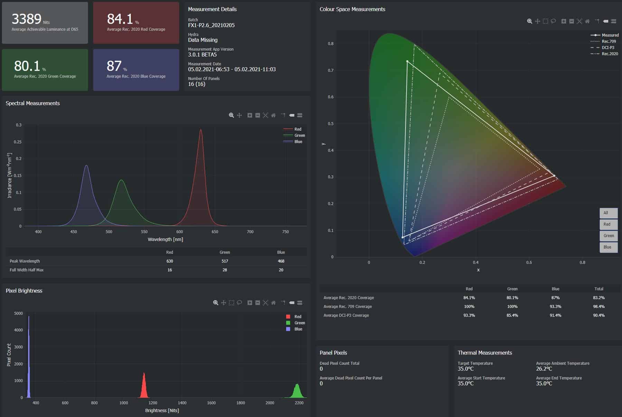
Task: Reset axes (home) on Colour Space chart
Action: click(587, 21)
